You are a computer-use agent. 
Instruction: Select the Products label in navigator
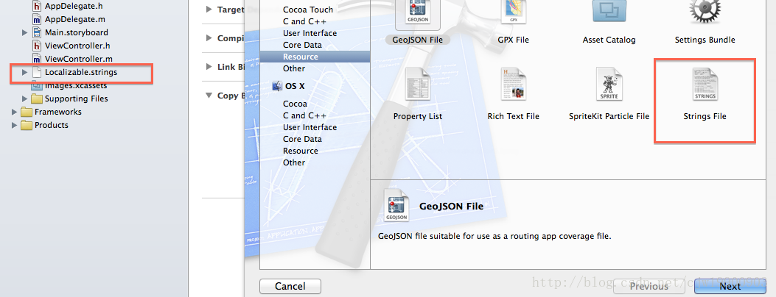tap(52, 125)
